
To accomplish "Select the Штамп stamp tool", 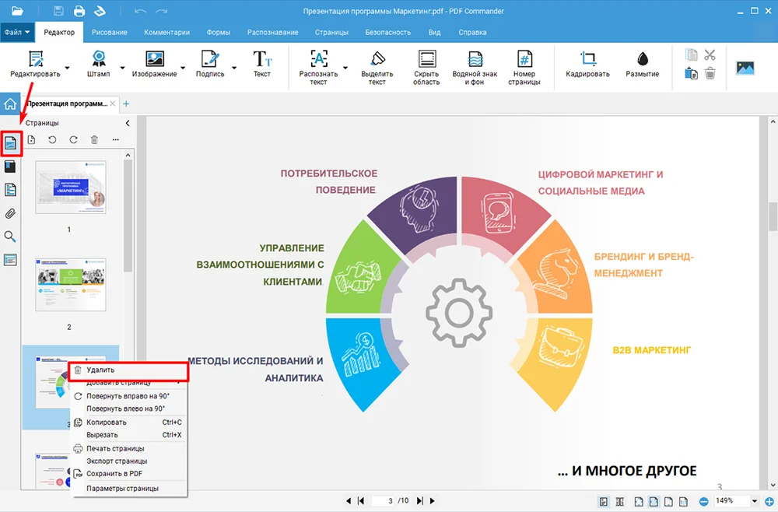I will coord(99,64).
